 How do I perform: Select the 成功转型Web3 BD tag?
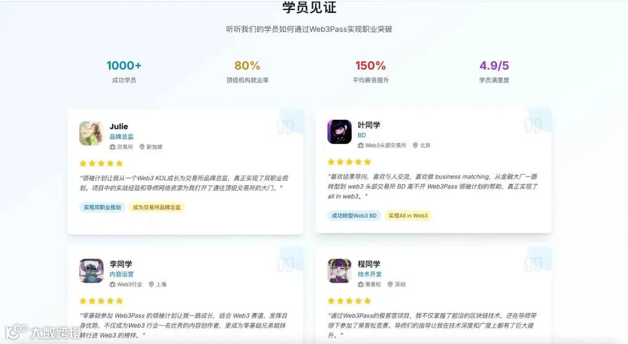coord(354,216)
